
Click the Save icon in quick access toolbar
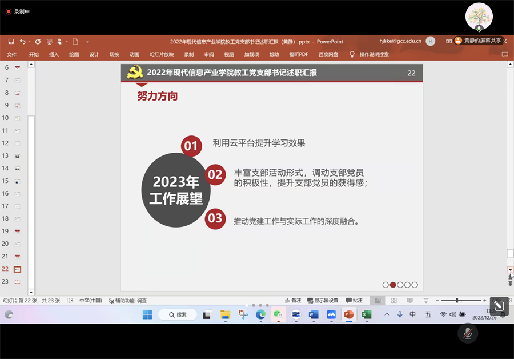tap(11, 41)
